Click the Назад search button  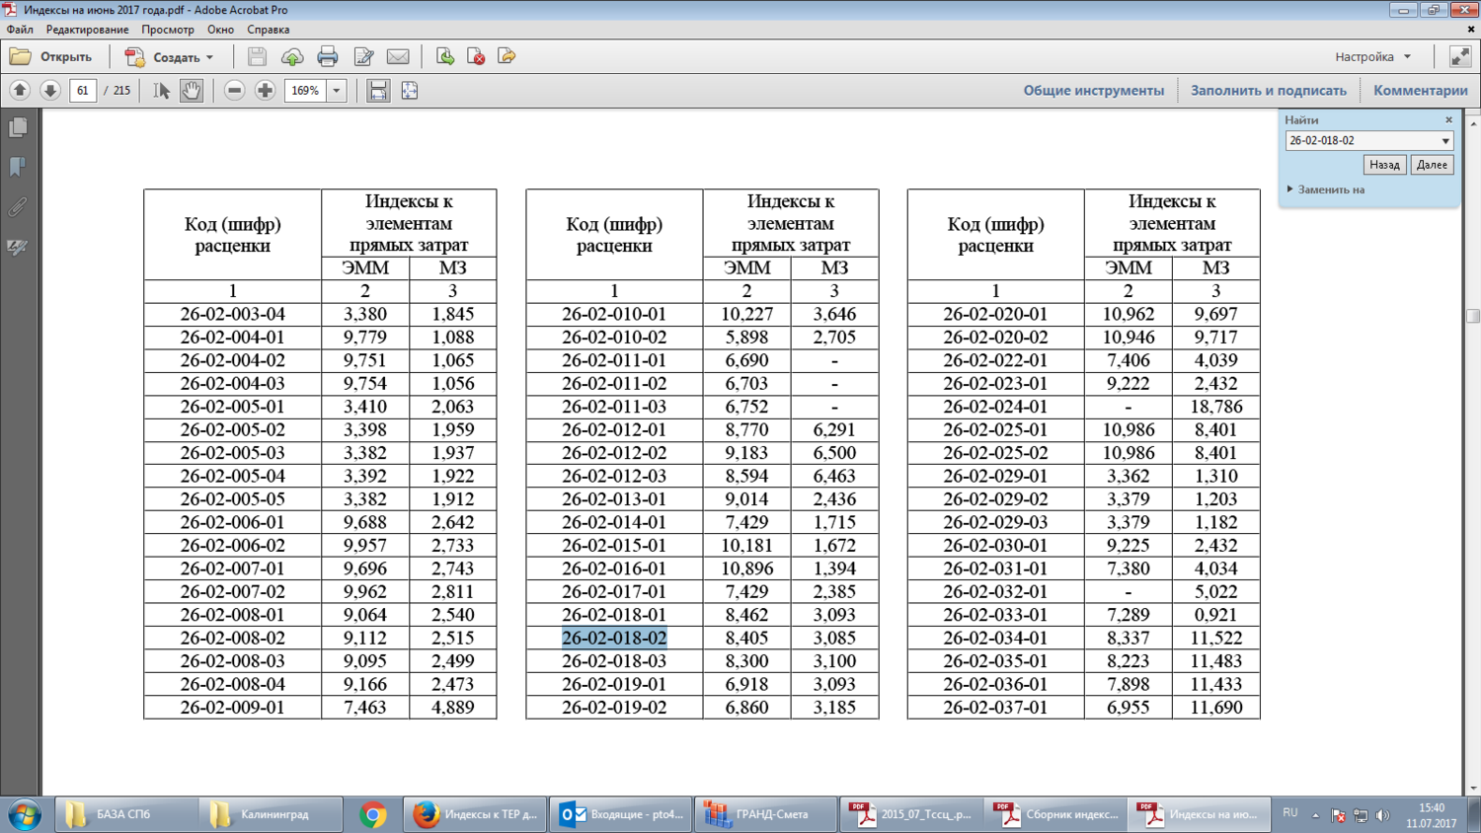(1384, 165)
